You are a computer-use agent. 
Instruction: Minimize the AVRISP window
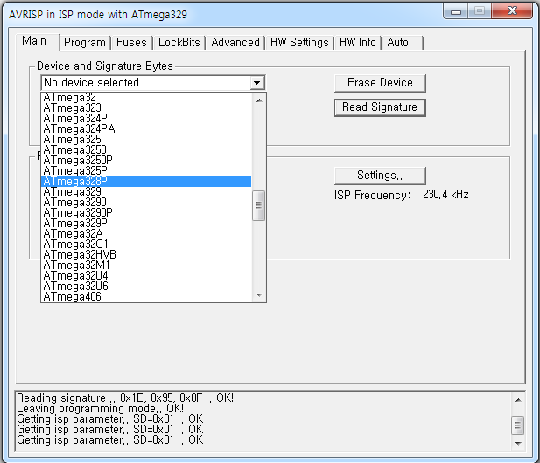coord(456,11)
